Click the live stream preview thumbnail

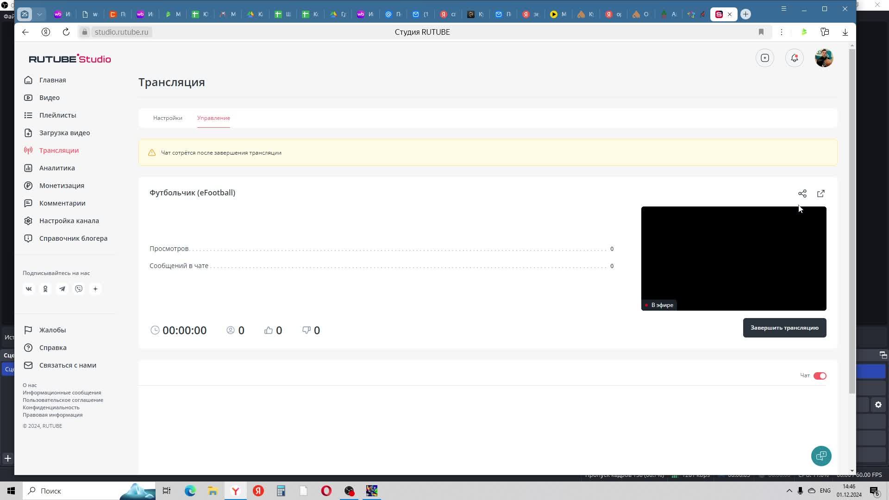[x=733, y=258]
